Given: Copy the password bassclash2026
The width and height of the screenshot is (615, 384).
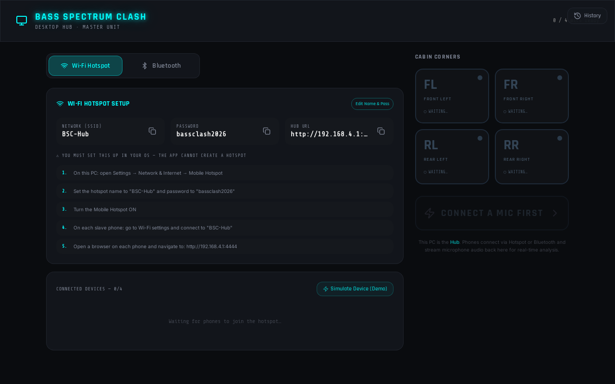Looking at the screenshot, I should tap(267, 131).
